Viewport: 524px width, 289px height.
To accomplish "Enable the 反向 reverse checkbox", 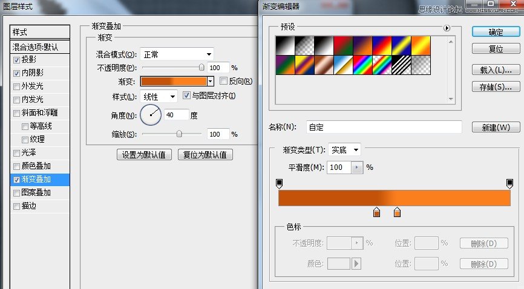I will pyautogui.click(x=224, y=81).
